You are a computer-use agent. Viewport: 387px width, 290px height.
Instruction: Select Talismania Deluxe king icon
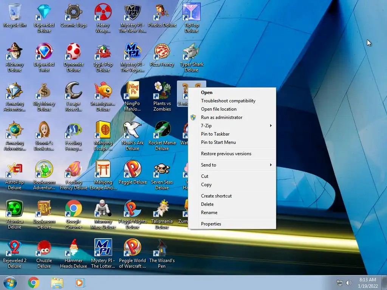click(162, 208)
